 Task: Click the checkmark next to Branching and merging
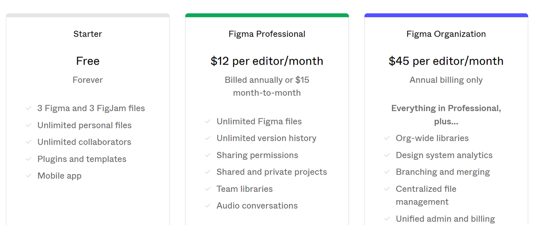(387, 172)
